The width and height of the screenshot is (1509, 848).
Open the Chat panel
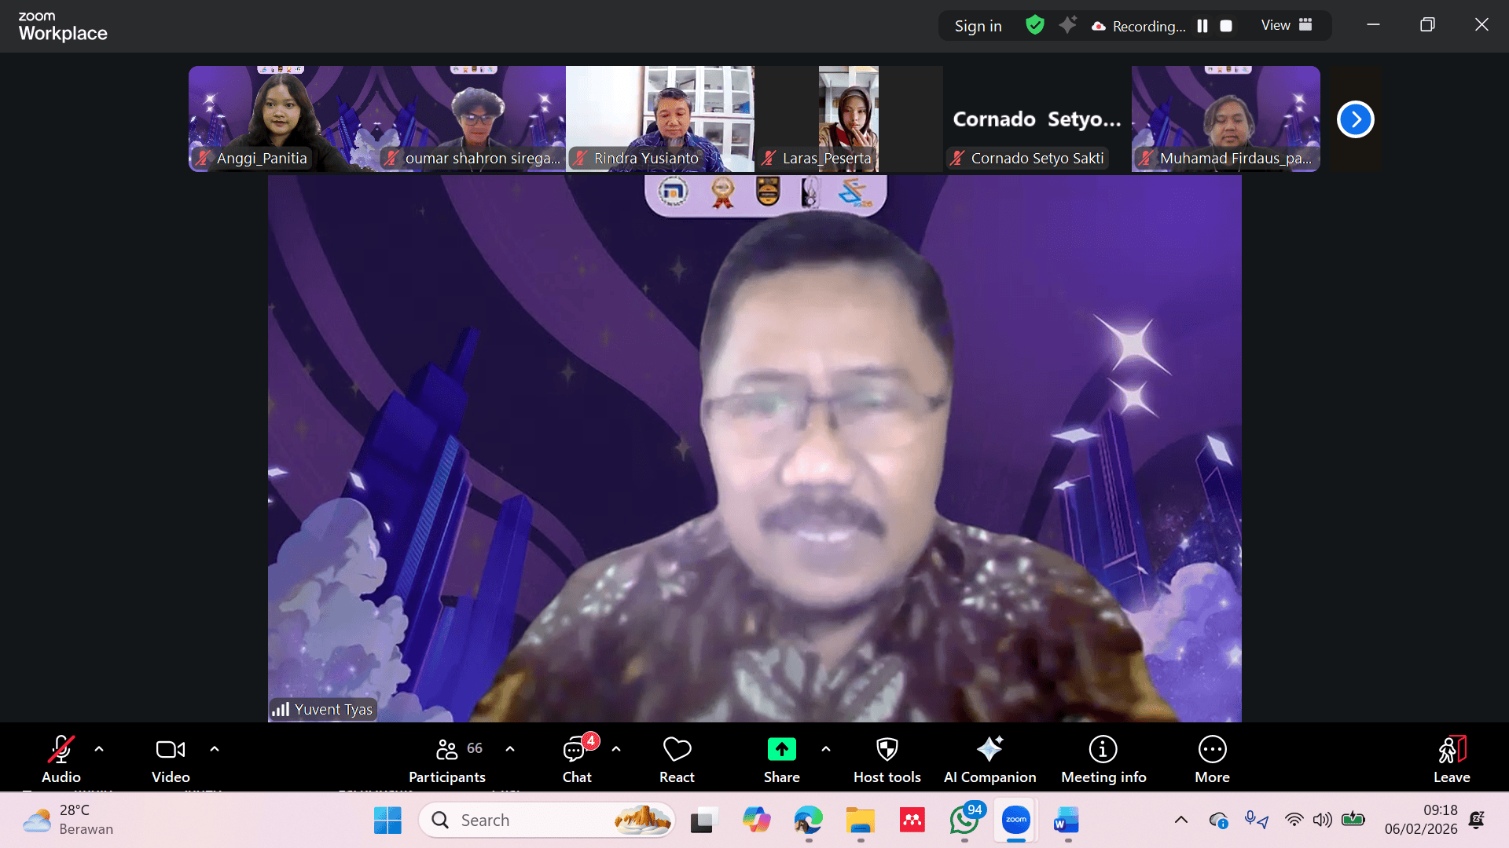click(577, 758)
